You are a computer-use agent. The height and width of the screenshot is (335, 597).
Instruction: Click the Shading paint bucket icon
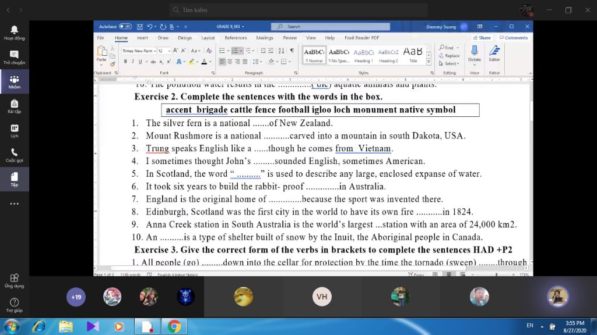(271, 62)
